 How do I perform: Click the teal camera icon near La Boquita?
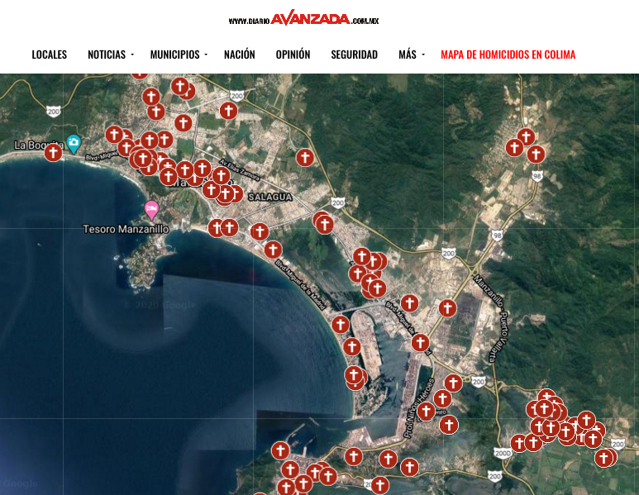tap(74, 143)
